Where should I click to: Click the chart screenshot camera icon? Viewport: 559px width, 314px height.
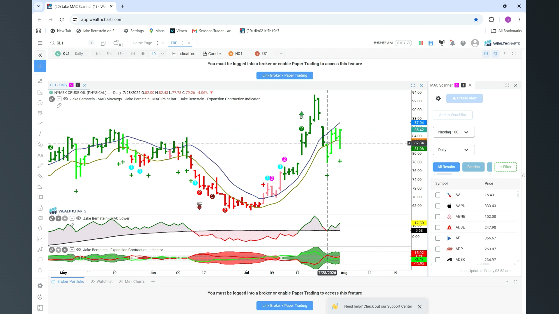pyautogui.click(x=505, y=54)
